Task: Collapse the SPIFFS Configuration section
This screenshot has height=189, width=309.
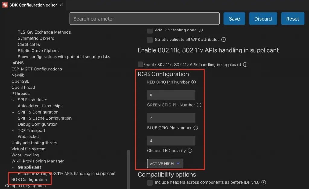Action: coord(13,112)
